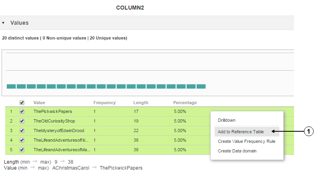Select the ThePickwickPapers value cell

(x=53, y=111)
